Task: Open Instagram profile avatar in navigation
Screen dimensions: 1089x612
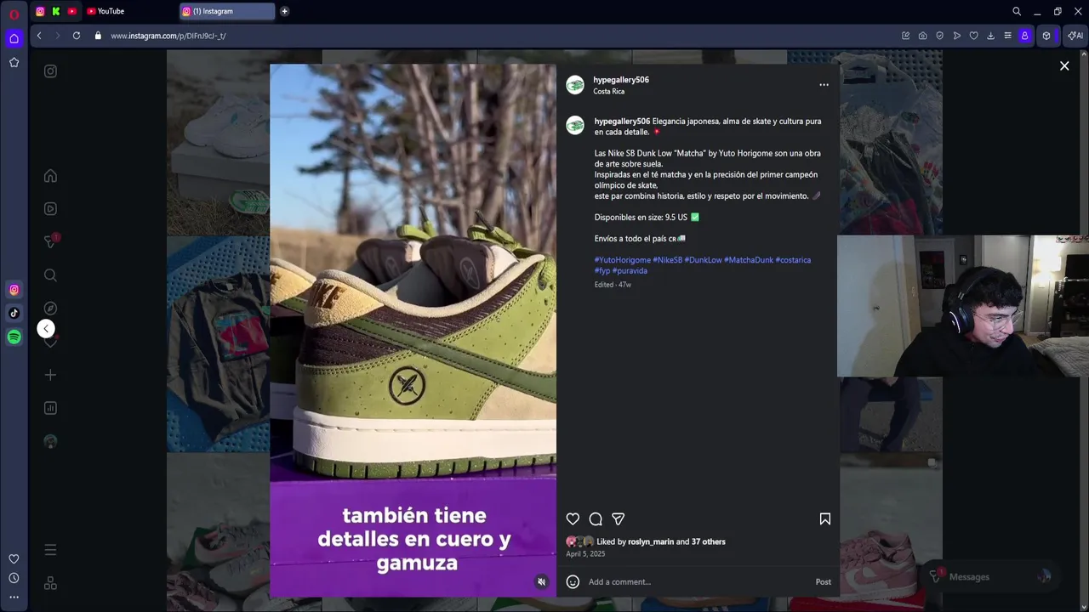Action: (50, 441)
